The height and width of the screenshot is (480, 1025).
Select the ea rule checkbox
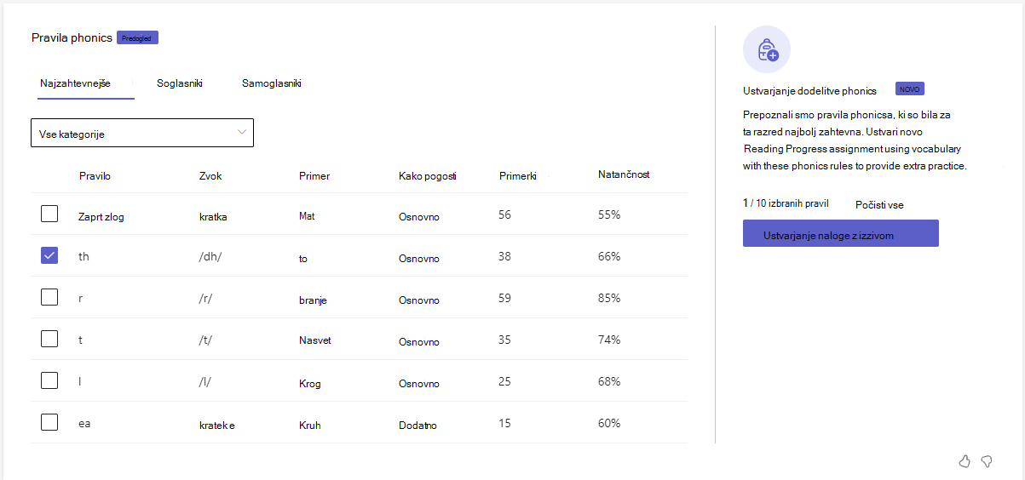(x=49, y=422)
